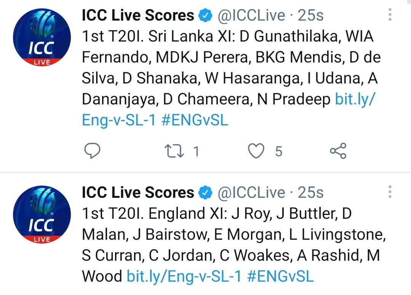
Task: Open ICC Live avatar on first tweet
Action: tap(42, 37)
